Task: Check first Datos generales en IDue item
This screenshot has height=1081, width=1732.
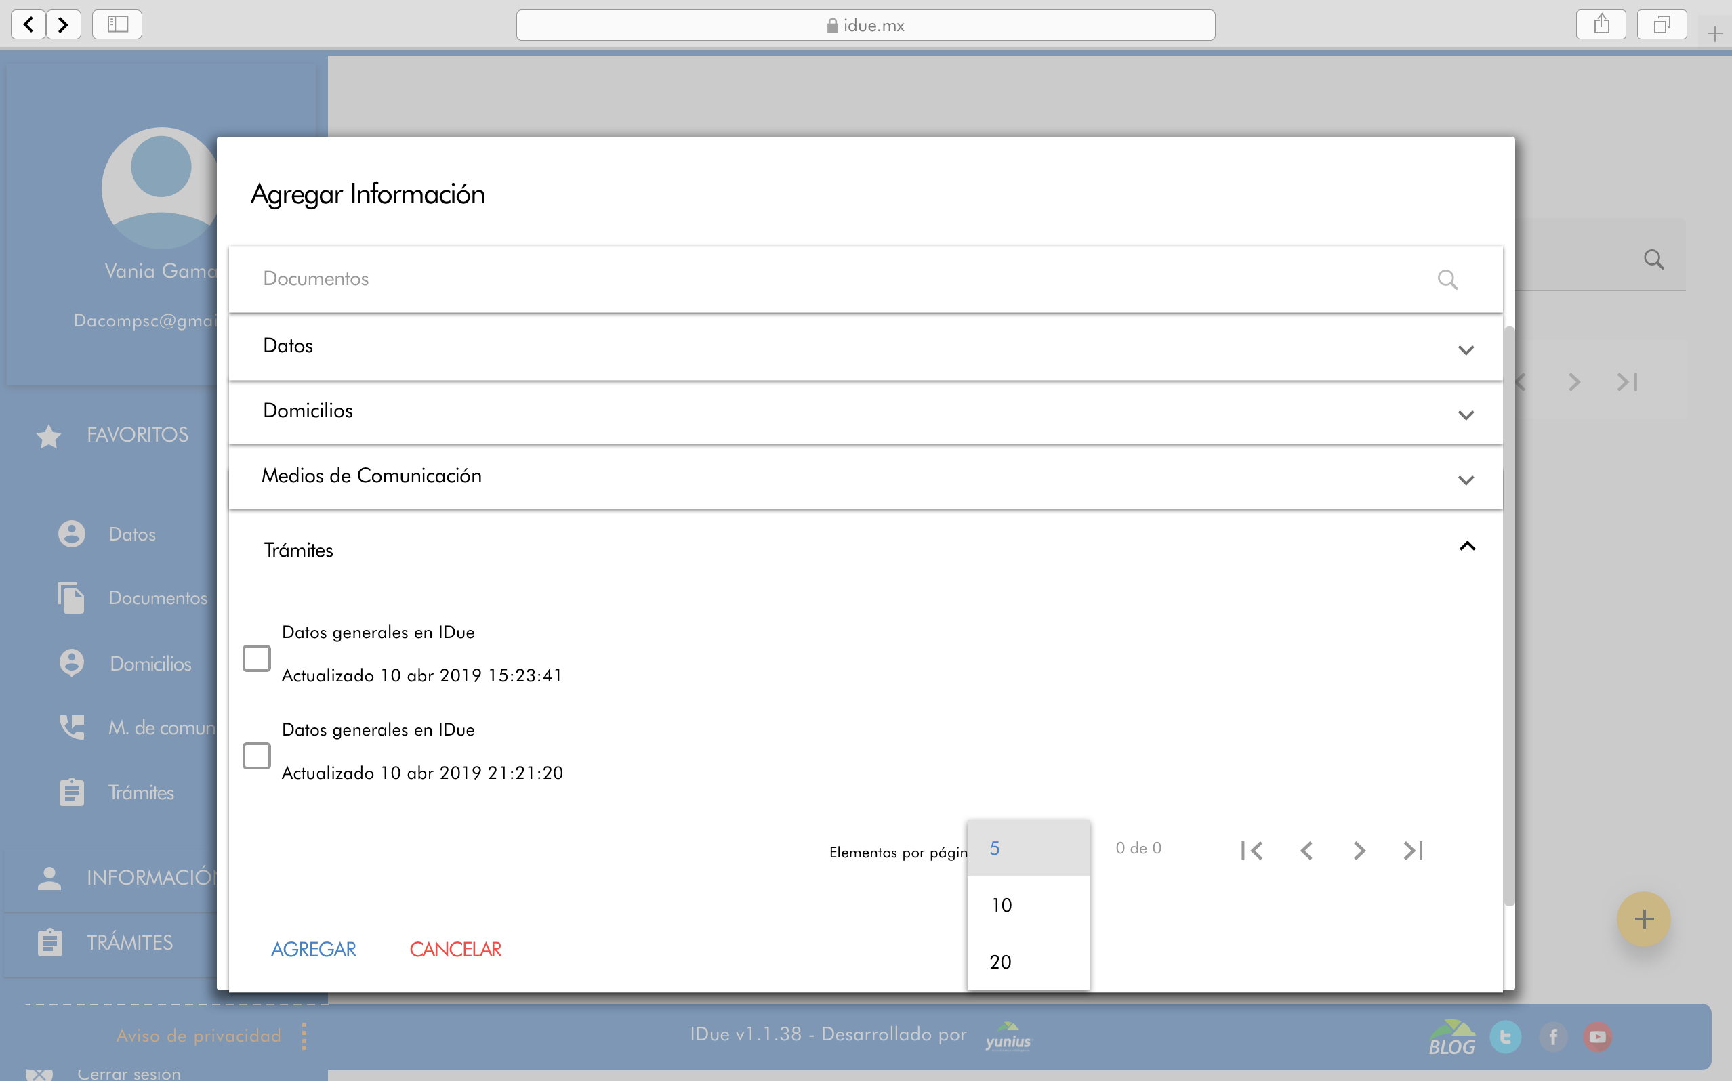Action: pyautogui.click(x=257, y=658)
